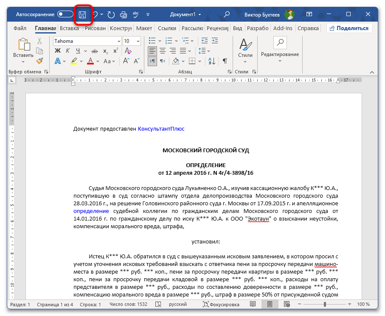Select the subscript formatting icon
385x316 pixels.
(x=105, y=50)
